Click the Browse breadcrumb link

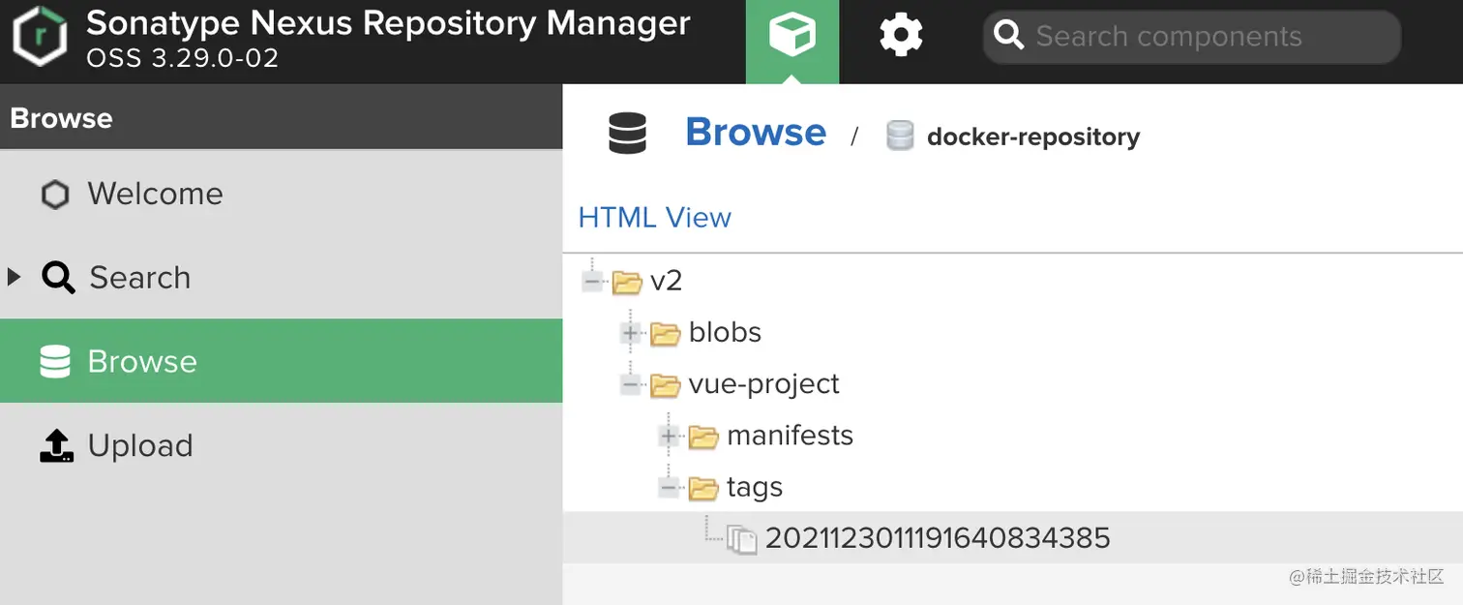click(756, 132)
